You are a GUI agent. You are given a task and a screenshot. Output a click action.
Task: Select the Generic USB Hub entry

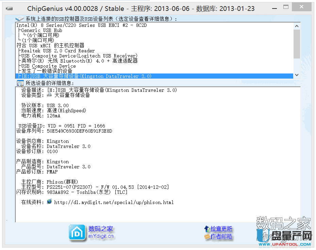click(x=41, y=30)
